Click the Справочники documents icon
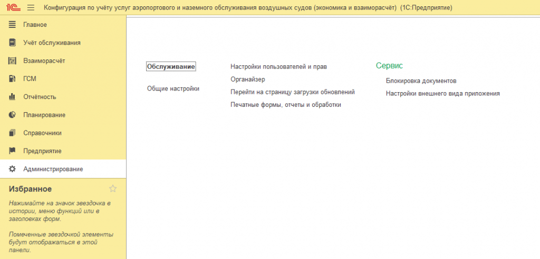540x259 pixels. coord(13,133)
